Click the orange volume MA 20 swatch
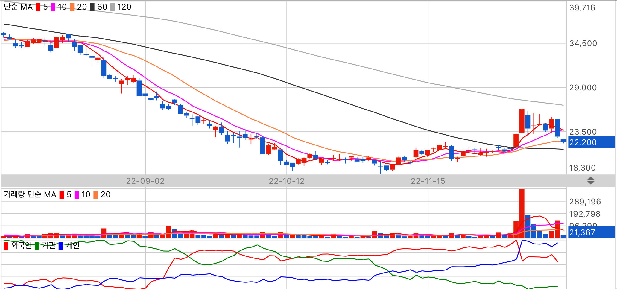Image resolution: width=617 pixels, height=295 pixels. [96, 195]
